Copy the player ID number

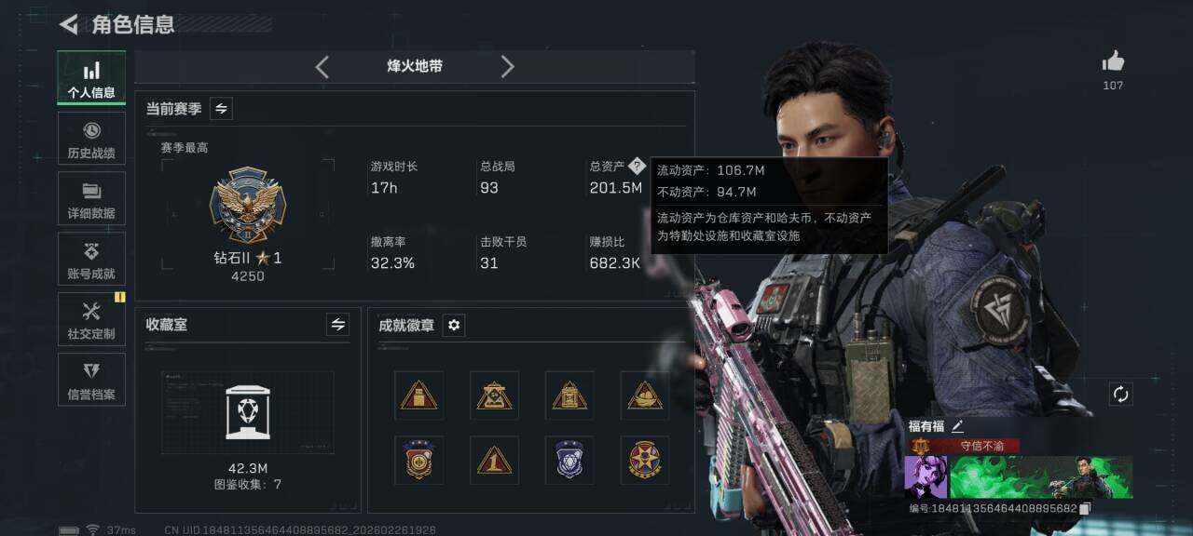click(1084, 509)
